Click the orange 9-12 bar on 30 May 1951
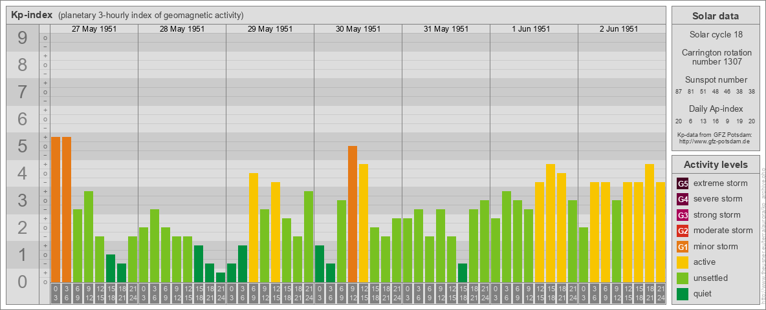 (x=352, y=214)
